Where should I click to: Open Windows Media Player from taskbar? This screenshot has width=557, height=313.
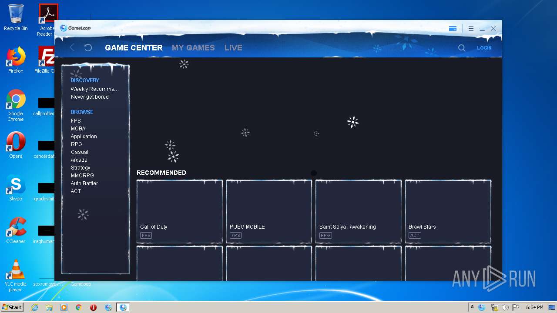64,307
